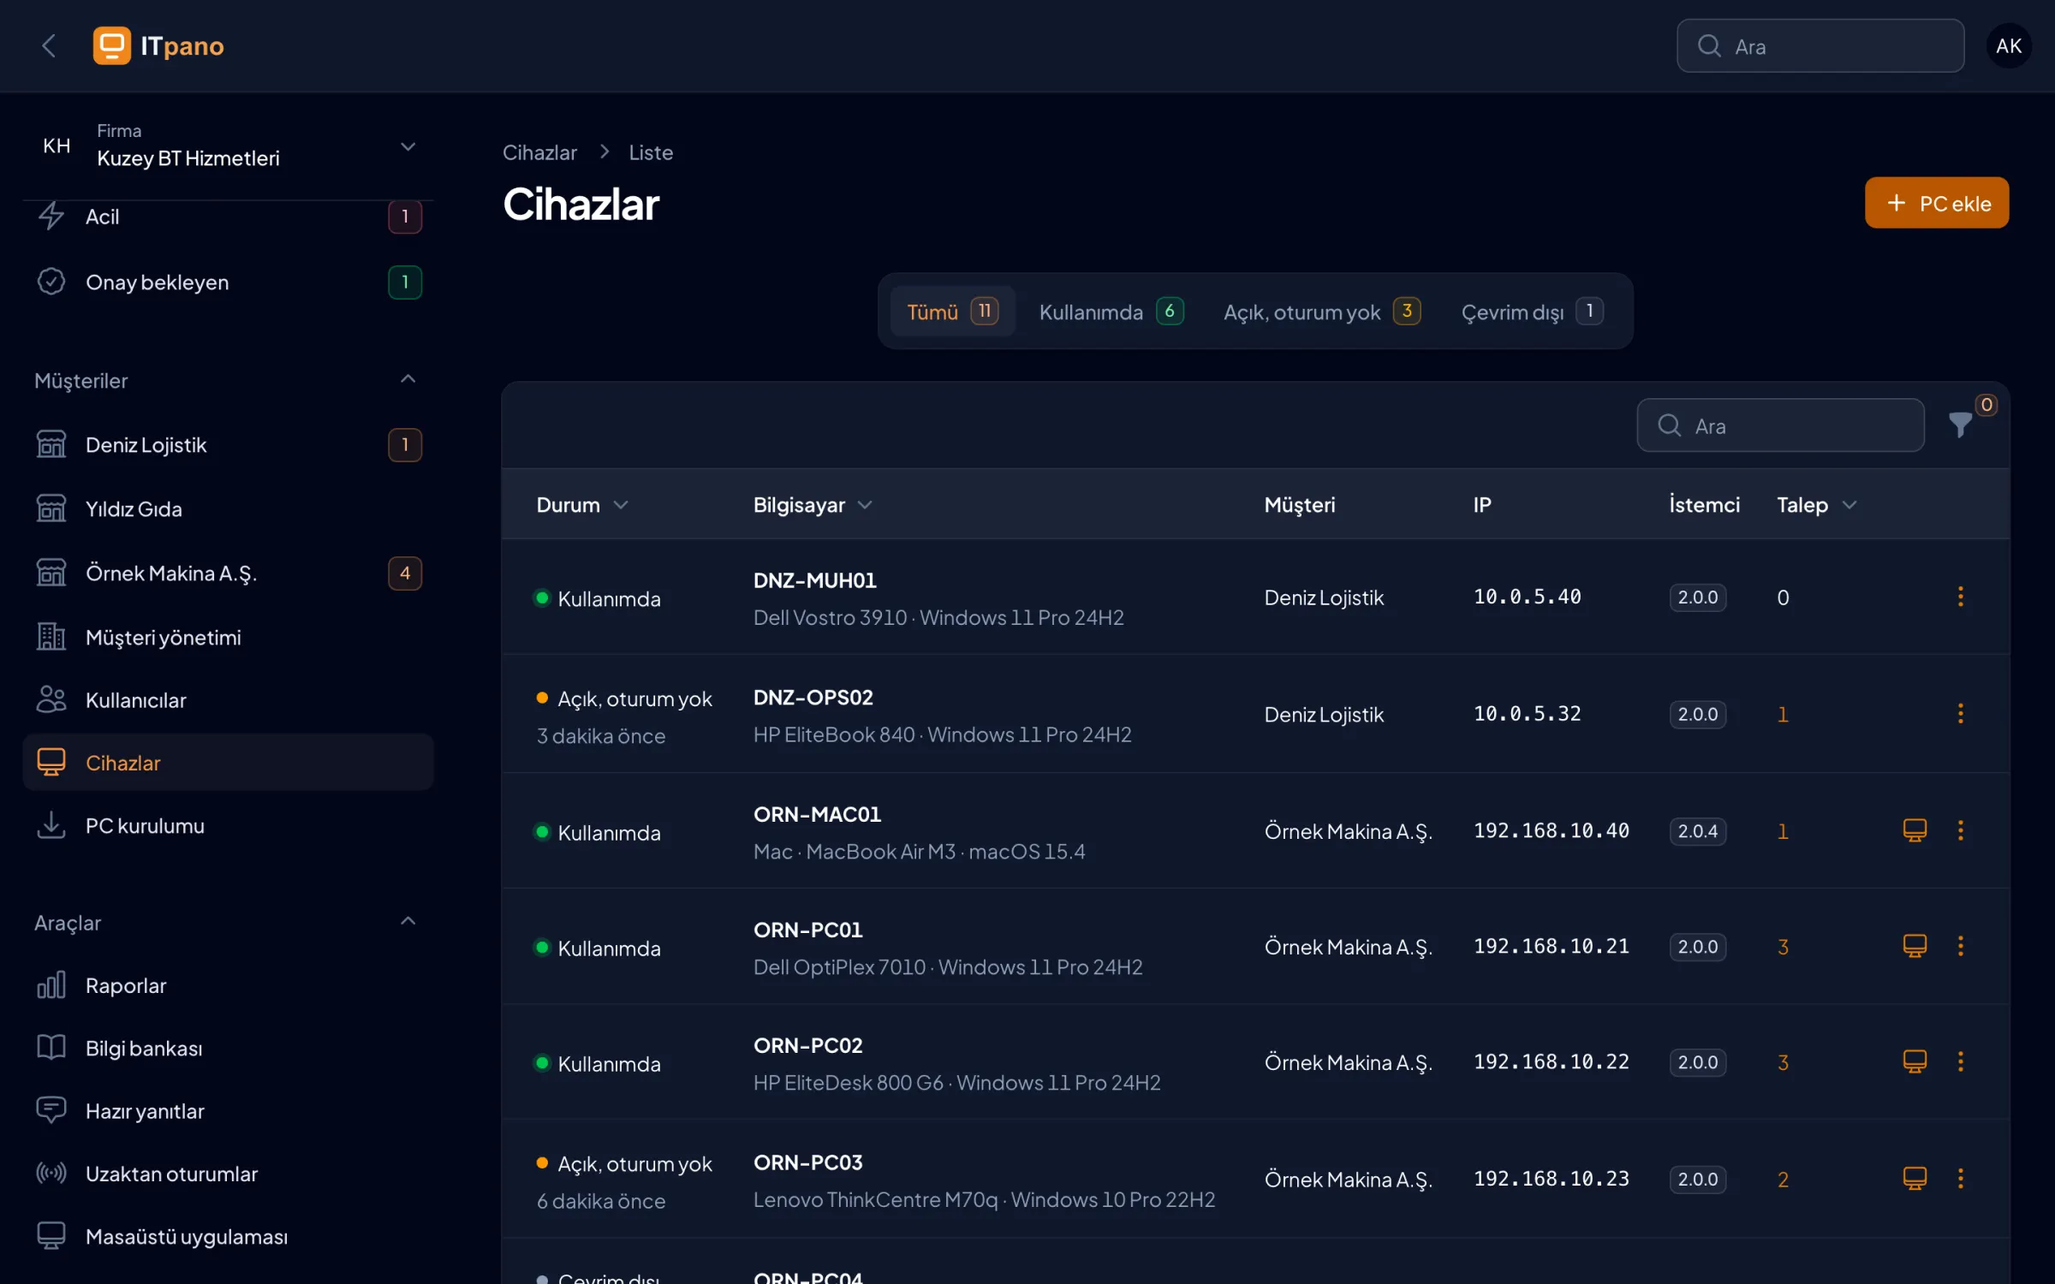Open remote desktop icon for ORN-PC02
Image resolution: width=2055 pixels, height=1284 pixels.
point(1915,1061)
